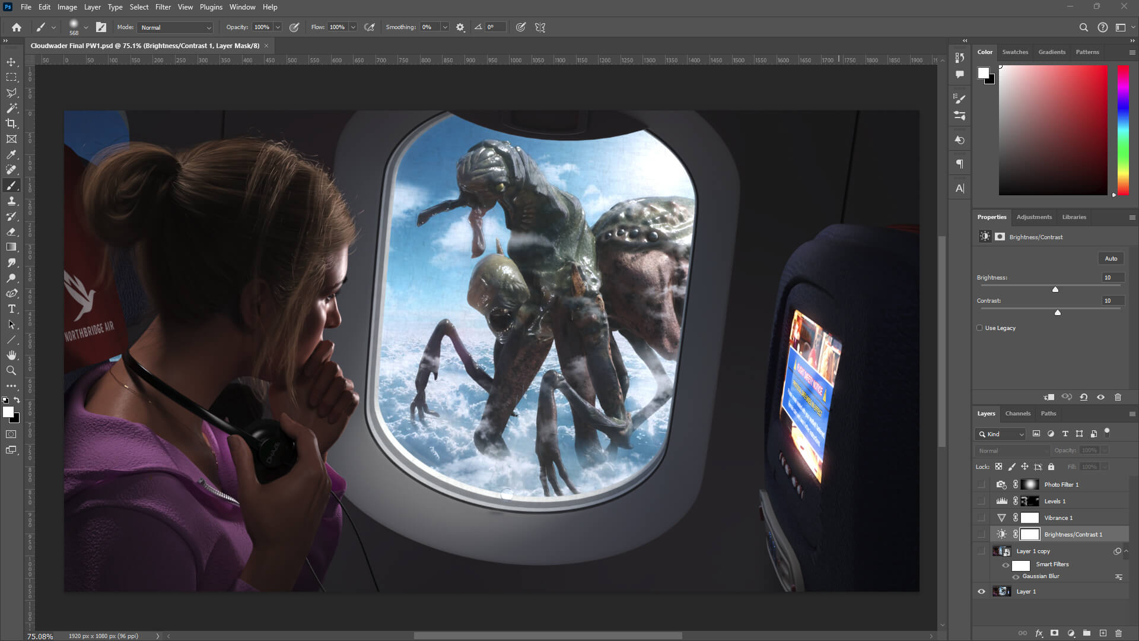The image size is (1139, 641).
Task: Open the Filter menu
Action: point(163,7)
